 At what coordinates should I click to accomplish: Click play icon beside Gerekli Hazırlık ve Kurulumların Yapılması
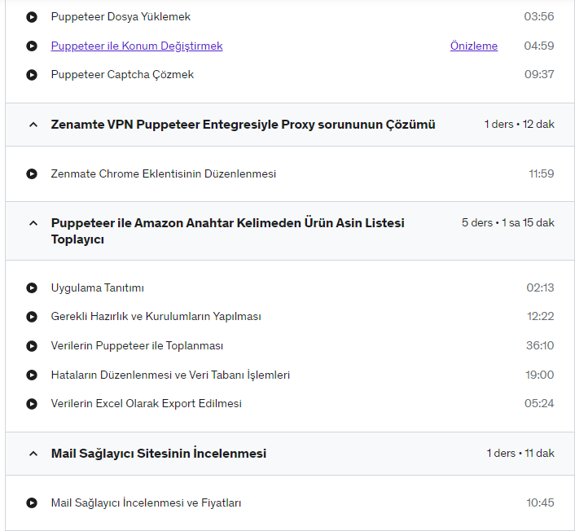32,317
